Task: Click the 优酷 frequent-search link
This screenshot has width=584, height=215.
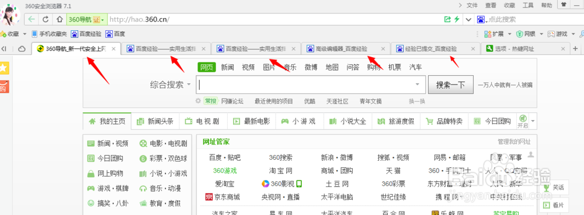Action: click(310, 101)
